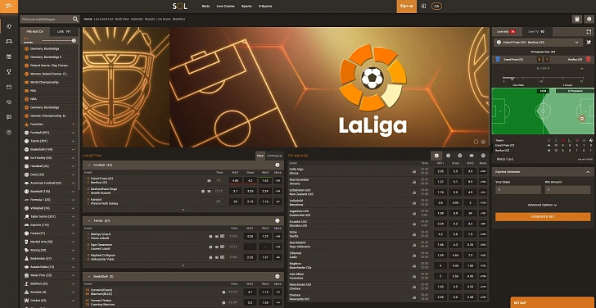Expand the Football sport category
The image size is (596, 308).
(49, 133)
